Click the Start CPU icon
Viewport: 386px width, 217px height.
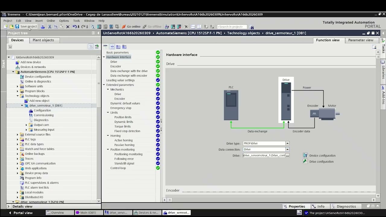pyautogui.click(x=173, y=27)
